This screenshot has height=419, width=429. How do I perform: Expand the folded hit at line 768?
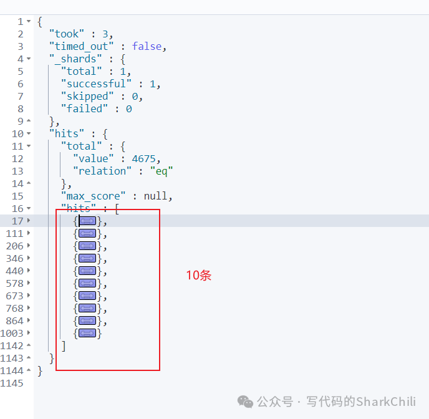[29, 308]
